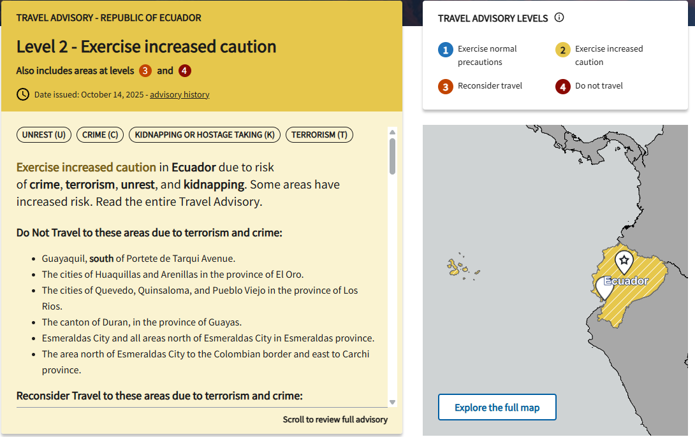Select the TERRORISM (T) risk tag

(319, 134)
